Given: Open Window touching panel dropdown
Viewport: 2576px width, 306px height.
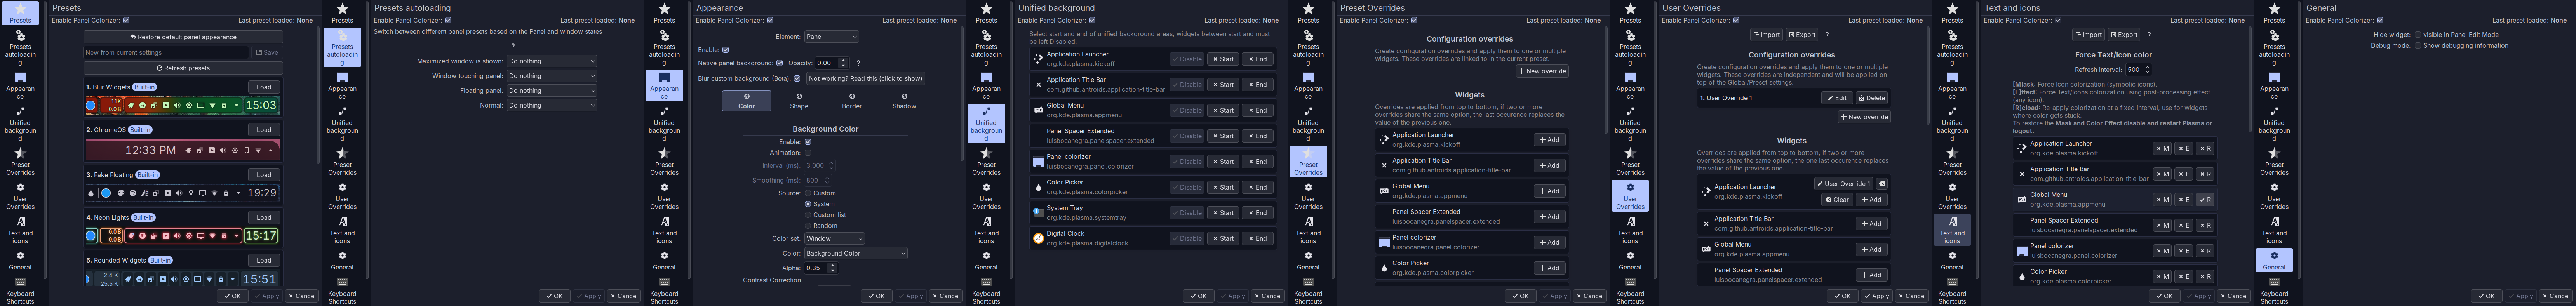Looking at the screenshot, I should point(552,76).
